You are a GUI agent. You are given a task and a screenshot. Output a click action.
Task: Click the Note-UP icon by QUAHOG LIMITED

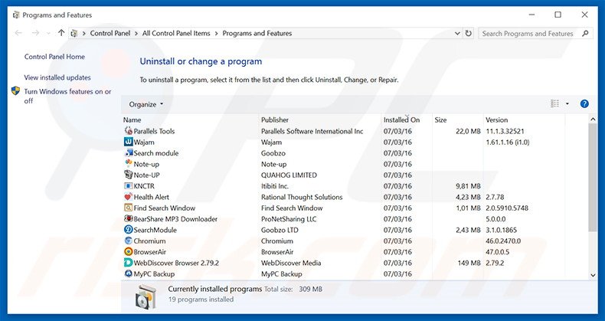129,175
